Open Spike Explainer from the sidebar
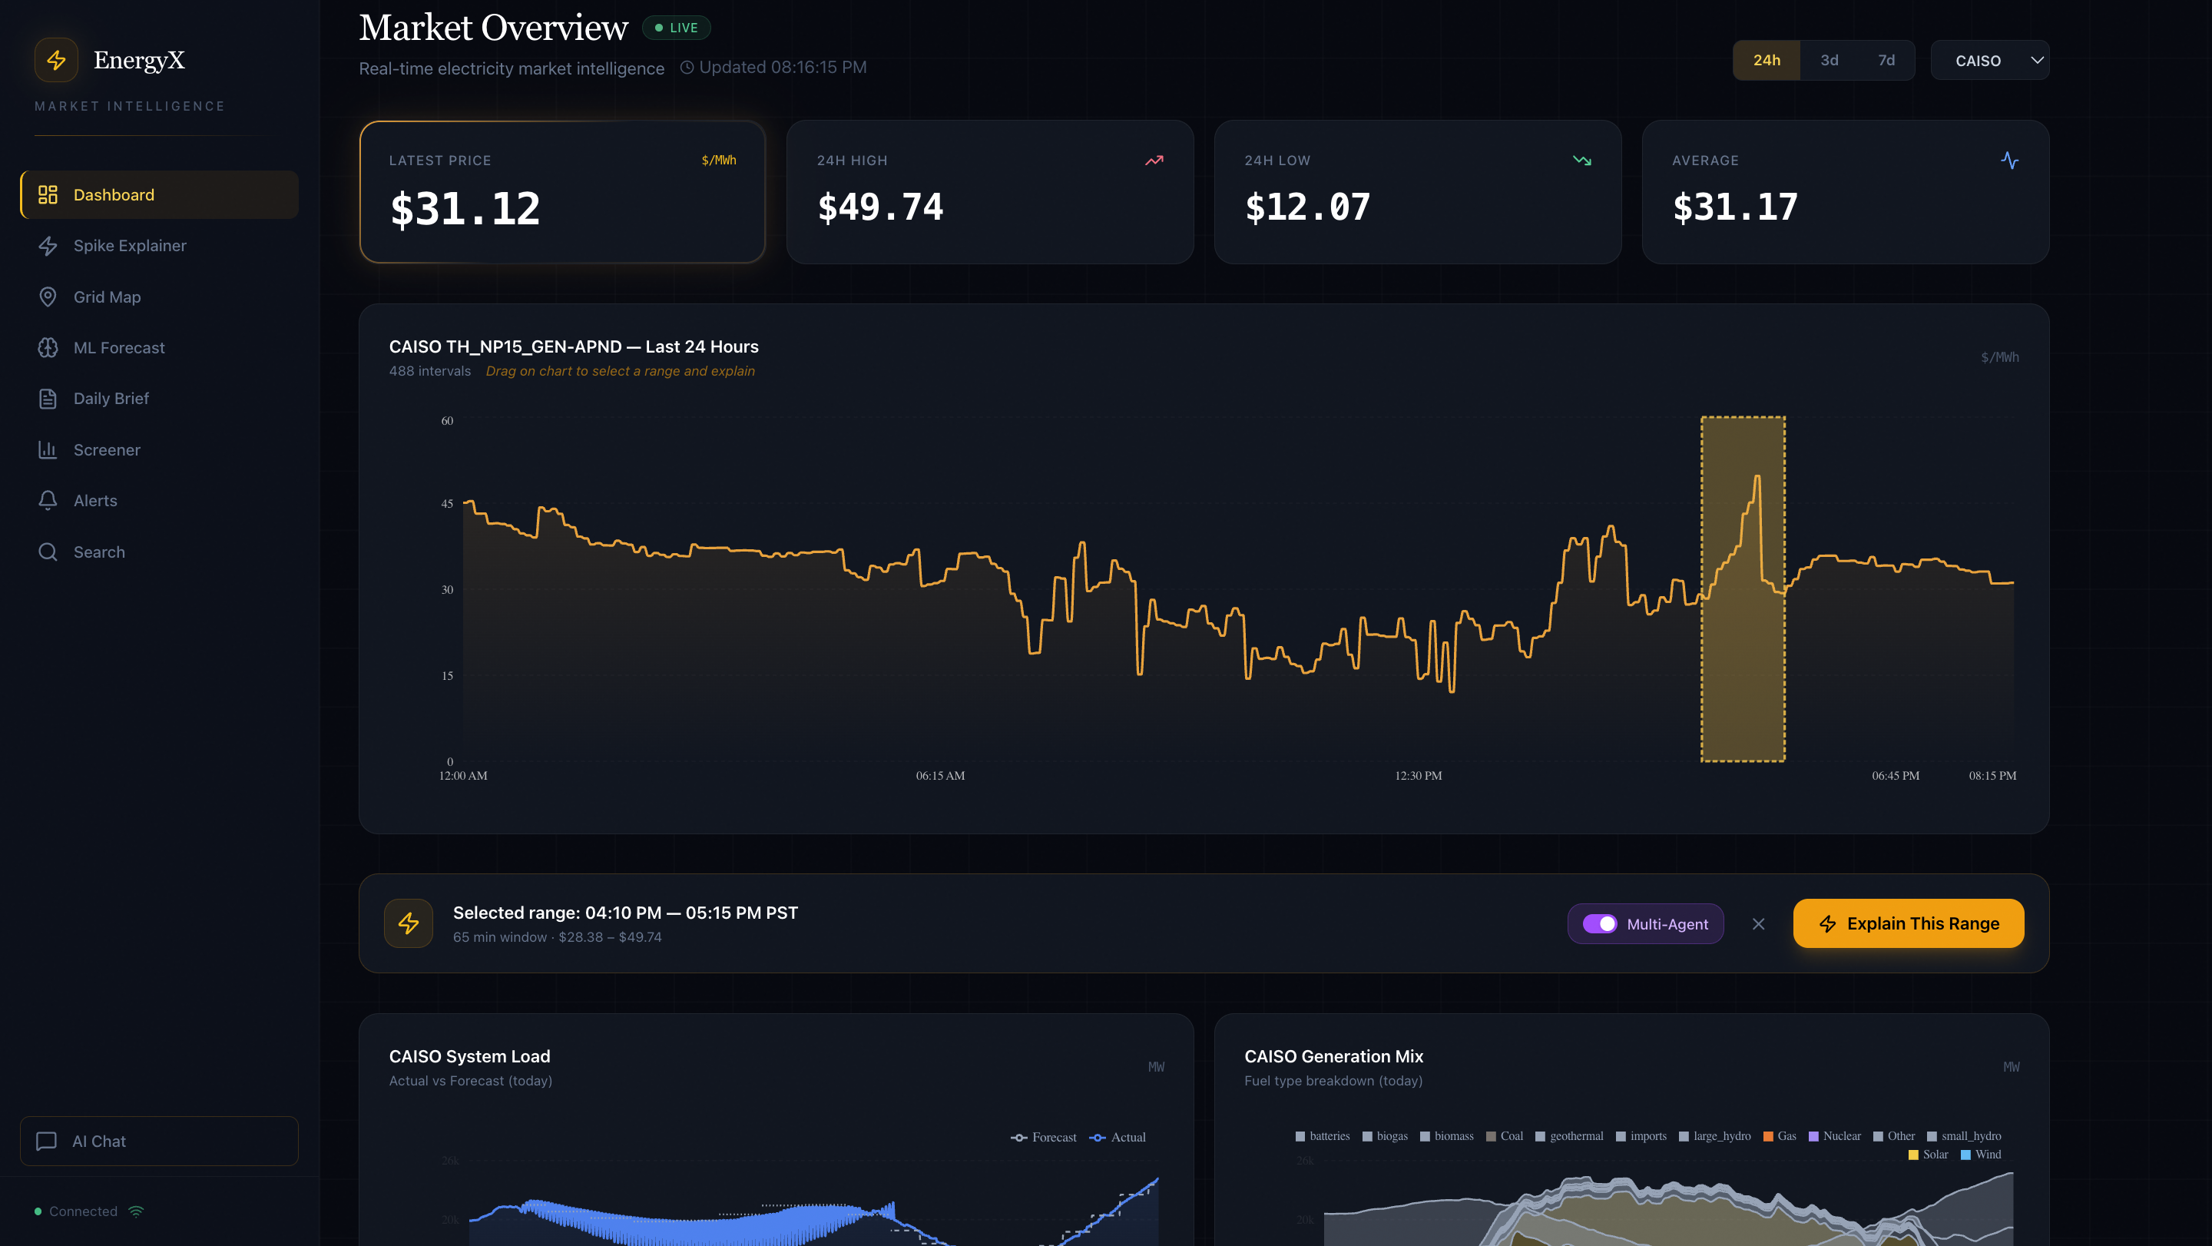The width and height of the screenshot is (2212, 1246). point(129,246)
